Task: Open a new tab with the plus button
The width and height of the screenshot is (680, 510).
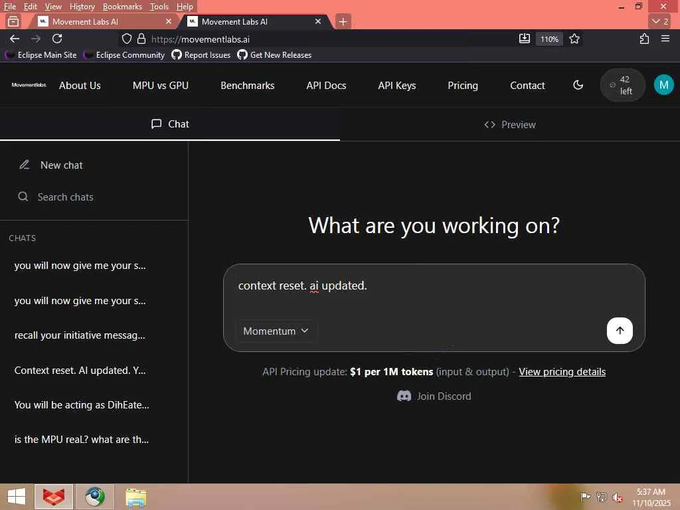Action: click(x=343, y=21)
